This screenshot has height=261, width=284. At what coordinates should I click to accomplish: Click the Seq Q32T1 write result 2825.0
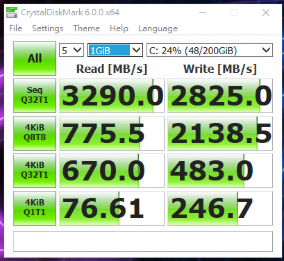(x=220, y=96)
